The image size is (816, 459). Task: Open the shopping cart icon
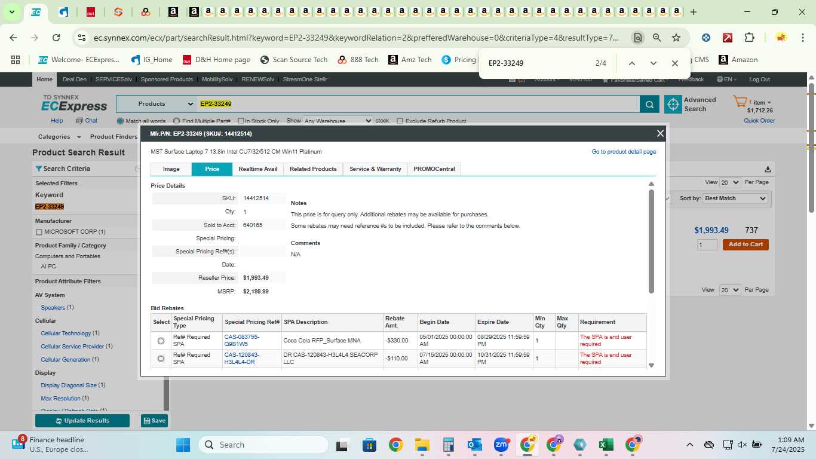tap(740, 102)
